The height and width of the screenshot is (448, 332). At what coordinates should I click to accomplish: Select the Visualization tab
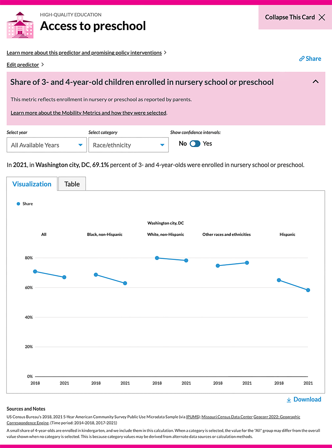tap(32, 184)
